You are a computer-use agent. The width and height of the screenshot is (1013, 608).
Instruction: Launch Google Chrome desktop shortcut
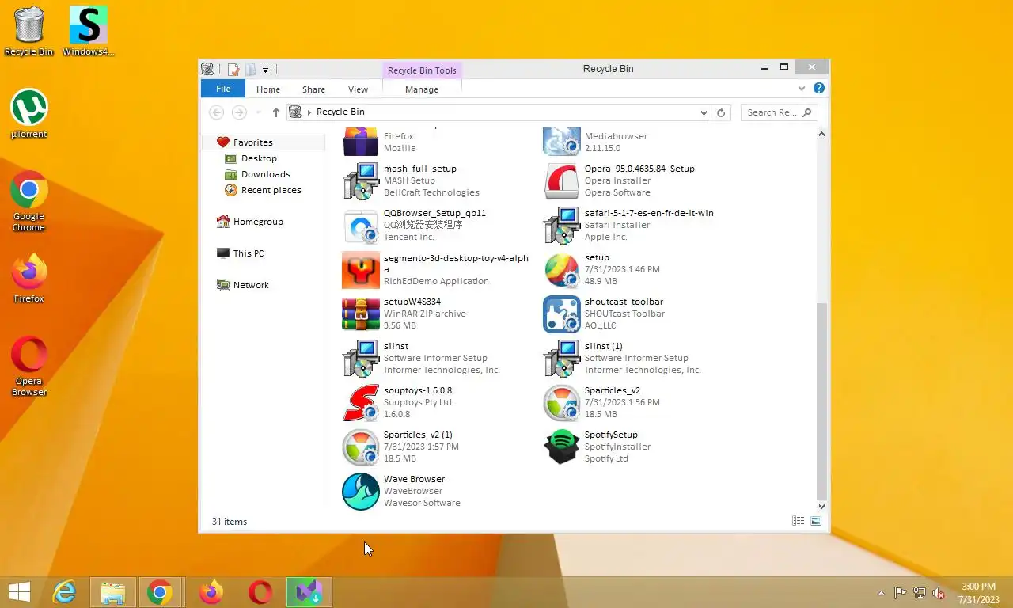(x=29, y=201)
